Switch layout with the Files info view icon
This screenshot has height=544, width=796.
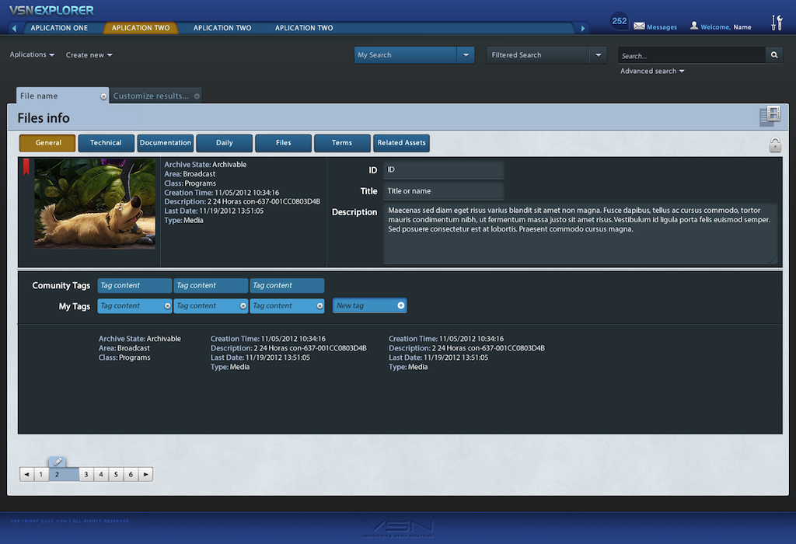[x=770, y=116]
